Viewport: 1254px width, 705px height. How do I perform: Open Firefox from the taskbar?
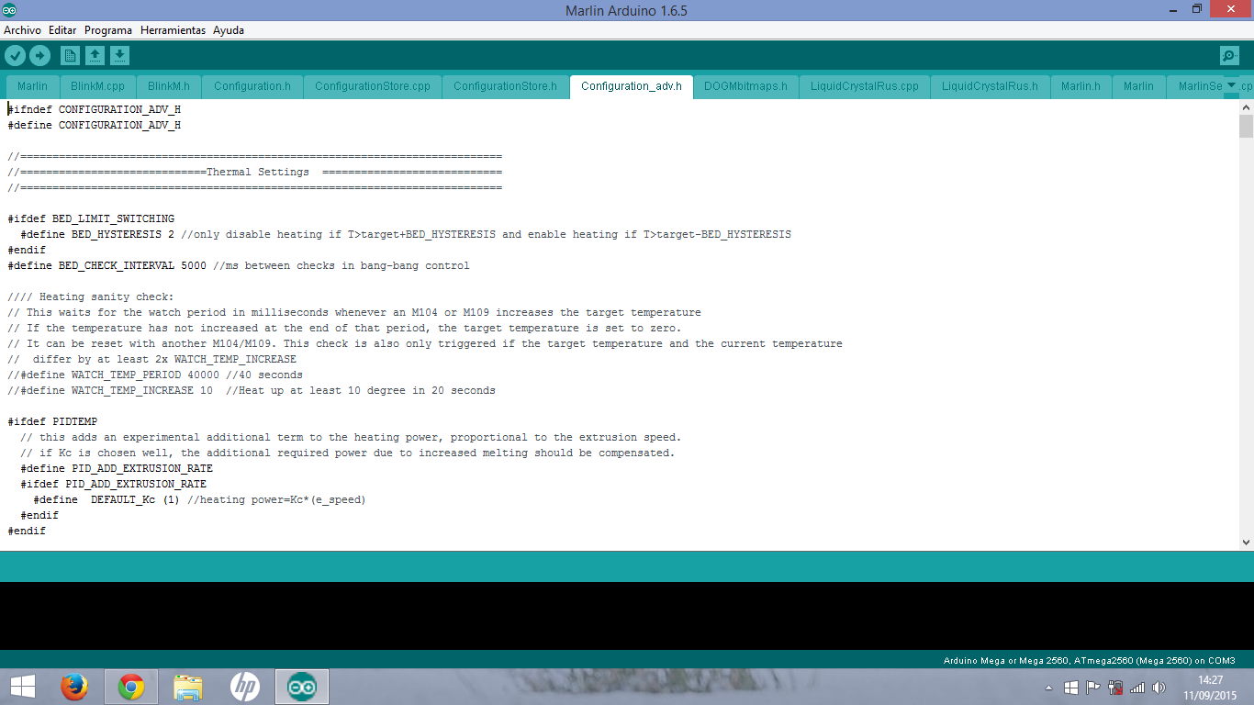coord(74,687)
